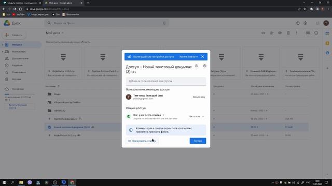Screen dimensions: 332x186
Task: Click the dismiss news link in the banner
Action: click(x=188, y=57)
